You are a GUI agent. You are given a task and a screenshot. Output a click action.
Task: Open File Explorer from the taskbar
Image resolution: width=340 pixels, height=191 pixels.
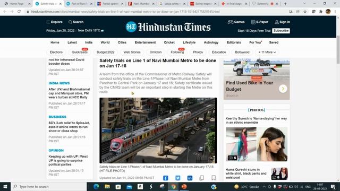pos(107,186)
